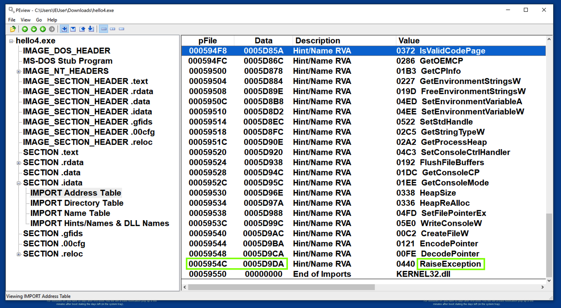Toggle the four-segment width toolbar button
The height and width of the screenshot is (308, 561).
[x=104, y=29]
